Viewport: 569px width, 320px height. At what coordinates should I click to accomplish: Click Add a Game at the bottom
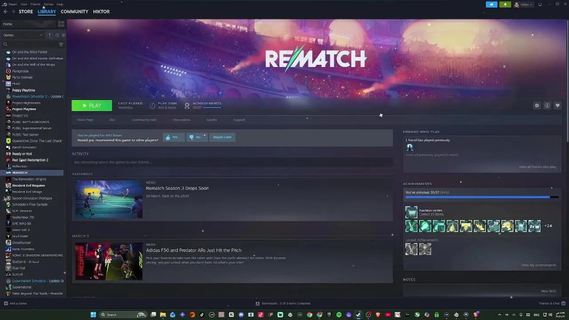point(15,303)
